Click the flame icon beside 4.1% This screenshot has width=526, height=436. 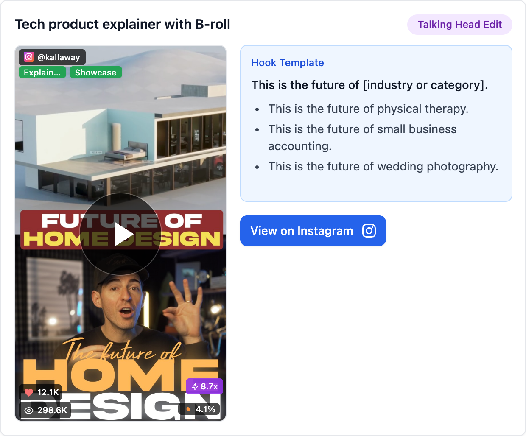[189, 409]
